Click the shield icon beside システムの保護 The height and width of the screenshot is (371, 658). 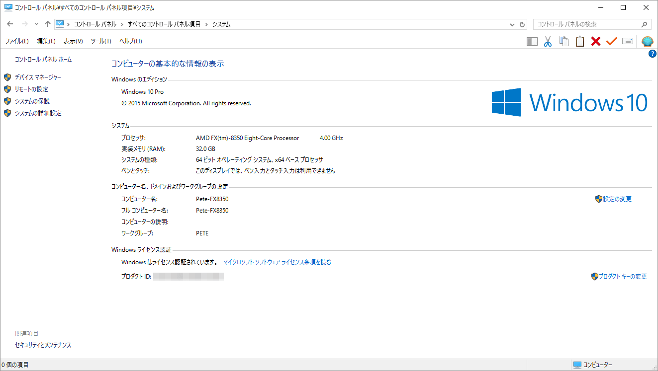pyautogui.click(x=7, y=101)
